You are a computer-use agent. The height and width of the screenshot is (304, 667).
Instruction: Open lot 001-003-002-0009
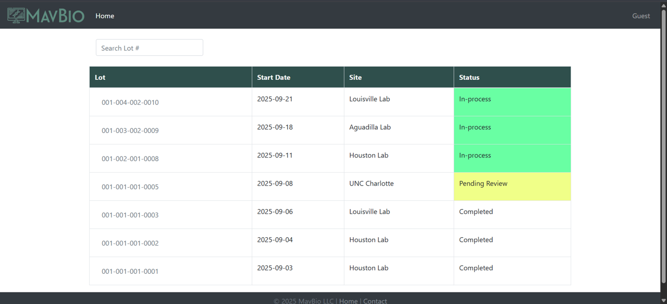(130, 130)
